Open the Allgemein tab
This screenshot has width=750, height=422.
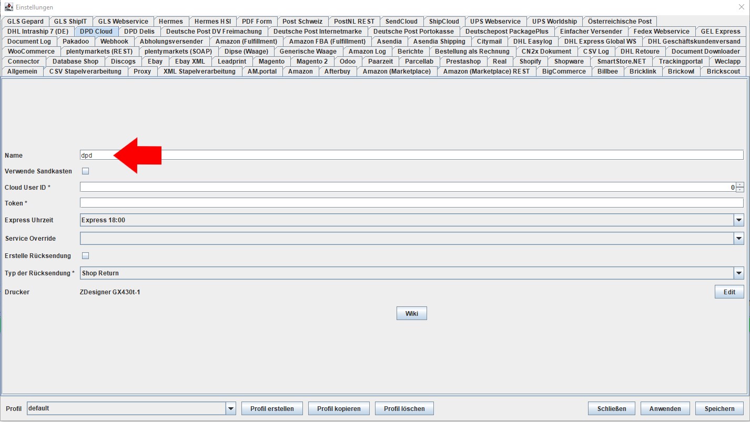point(23,71)
